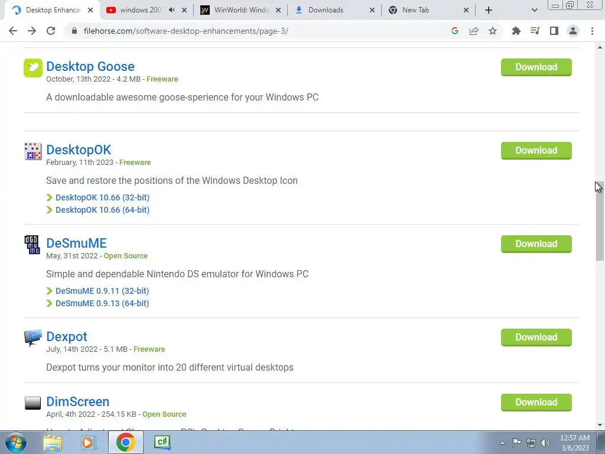Click the padlock site info icon

pos(74,31)
